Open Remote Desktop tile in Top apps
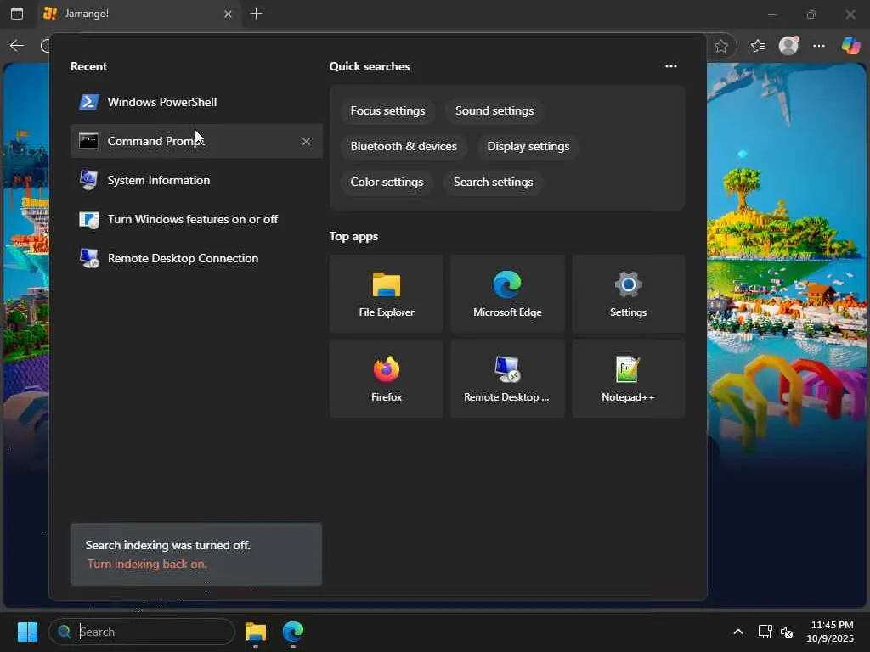The width and height of the screenshot is (870, 652). [507, 379]
